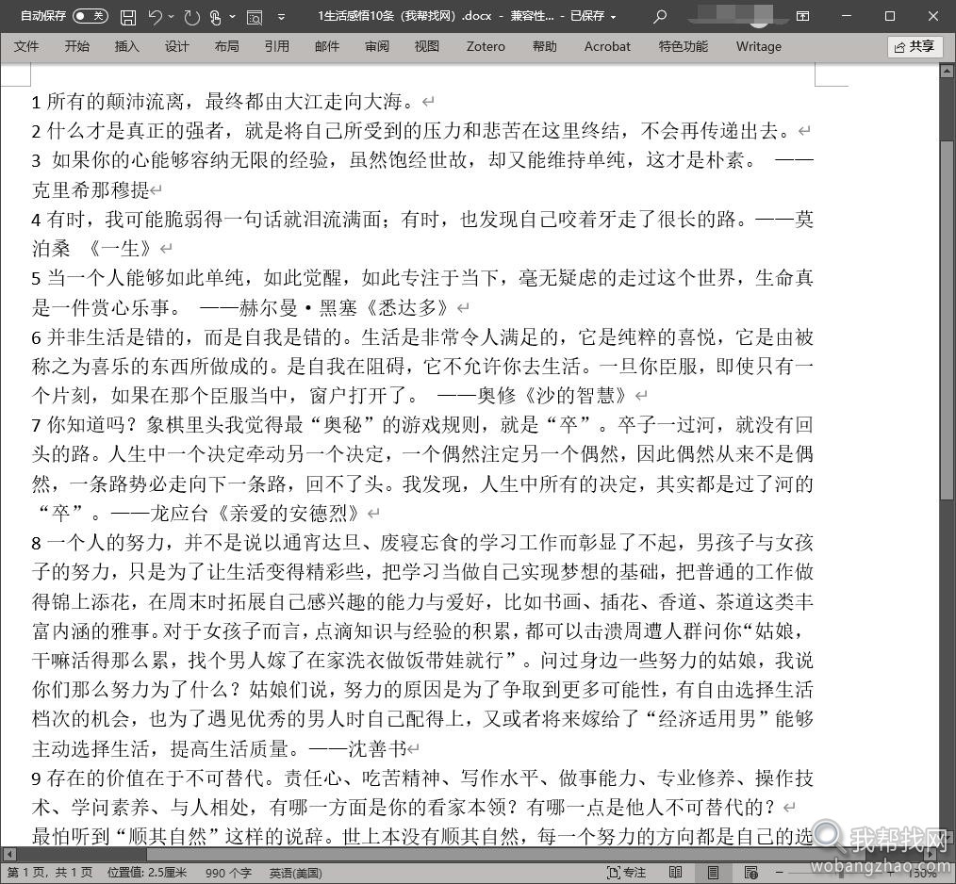Viewport: 956px width, 884px height.
Task: Expand the Undo history dropdown arrow
Action: (x=172, y=17)
